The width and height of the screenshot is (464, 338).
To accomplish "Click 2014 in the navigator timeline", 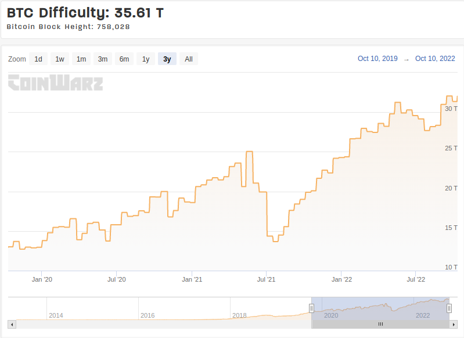I will point(56,315).
